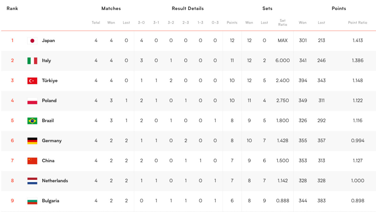Open the Japan team link
This screenshot has height=212, width=376.
point(48,40)
